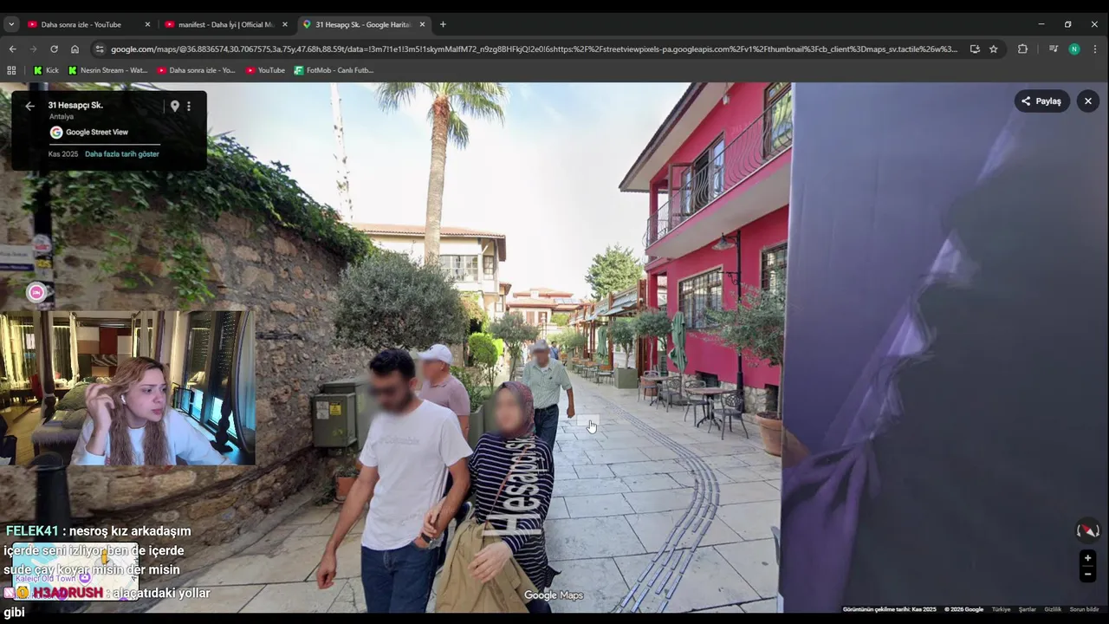The height and width of the screenshot is (624, 1109).
Task: Expand the tab search dropdown
Action: [x=11, y=24]
